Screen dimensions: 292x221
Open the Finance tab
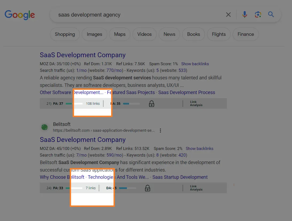tap(246, 34)
